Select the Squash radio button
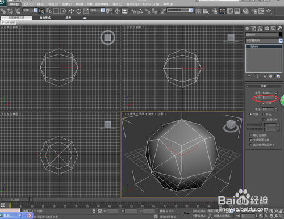 click(x=264, y=114)
